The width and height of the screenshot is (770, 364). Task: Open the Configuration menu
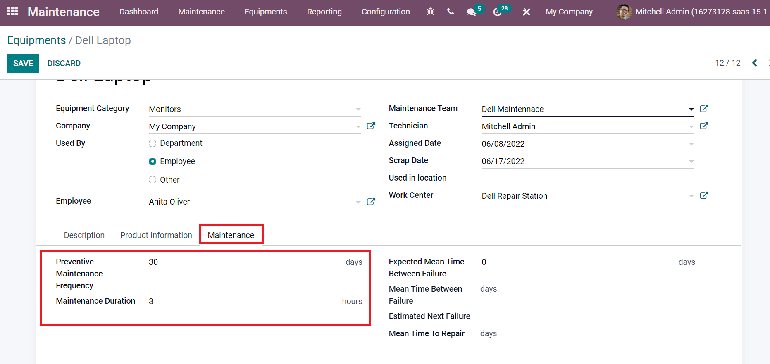386,12
